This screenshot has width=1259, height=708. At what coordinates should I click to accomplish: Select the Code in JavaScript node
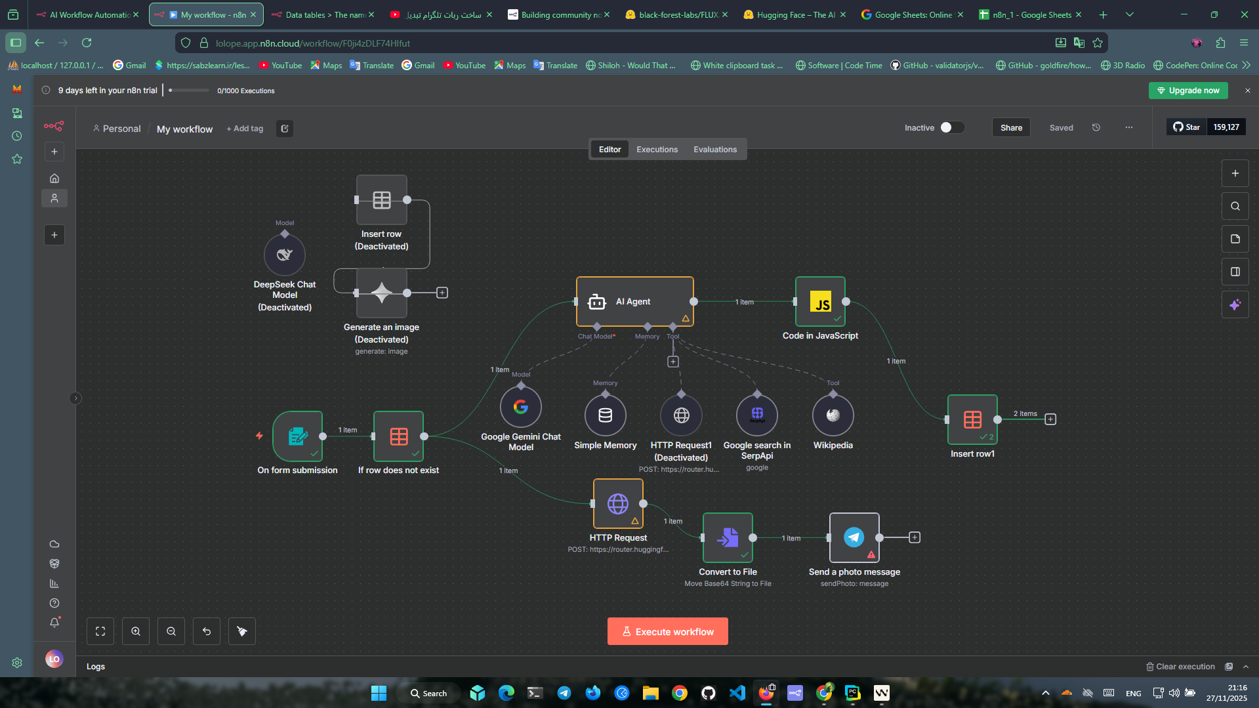pyautogui.click(x=820, y=302)
